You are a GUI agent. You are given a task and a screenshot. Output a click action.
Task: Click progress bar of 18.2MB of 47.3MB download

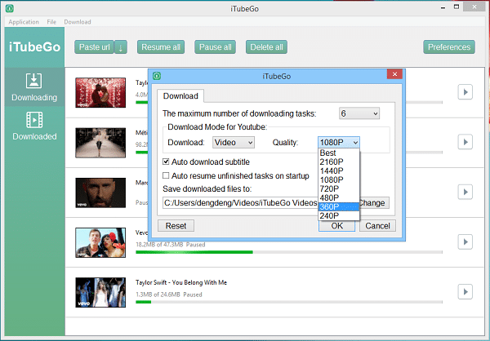pos(289,252)
